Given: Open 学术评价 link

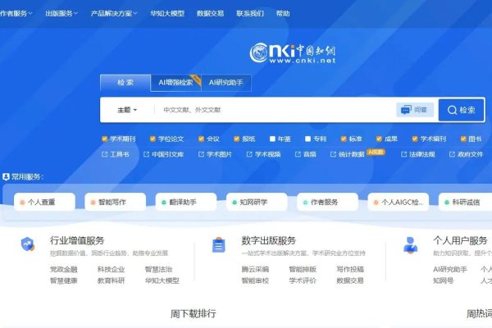Looking at the screenshot, I should (x=303, y=280).
